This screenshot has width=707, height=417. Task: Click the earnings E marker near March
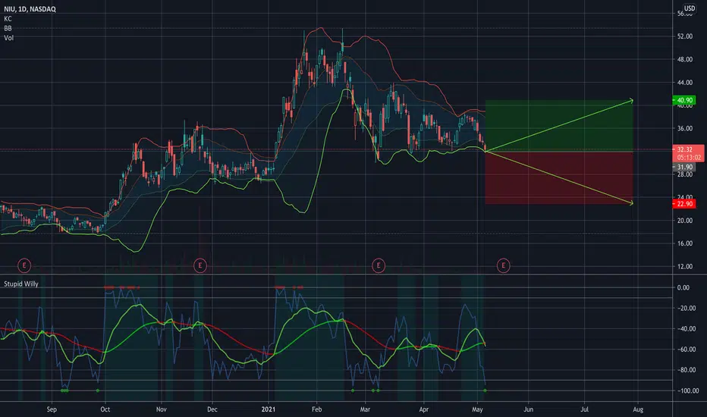click(379, 265)
